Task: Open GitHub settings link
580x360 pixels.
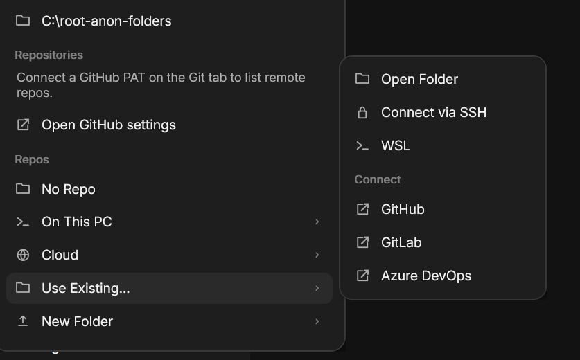Action: pyautogui.click(x=169, y=125)
